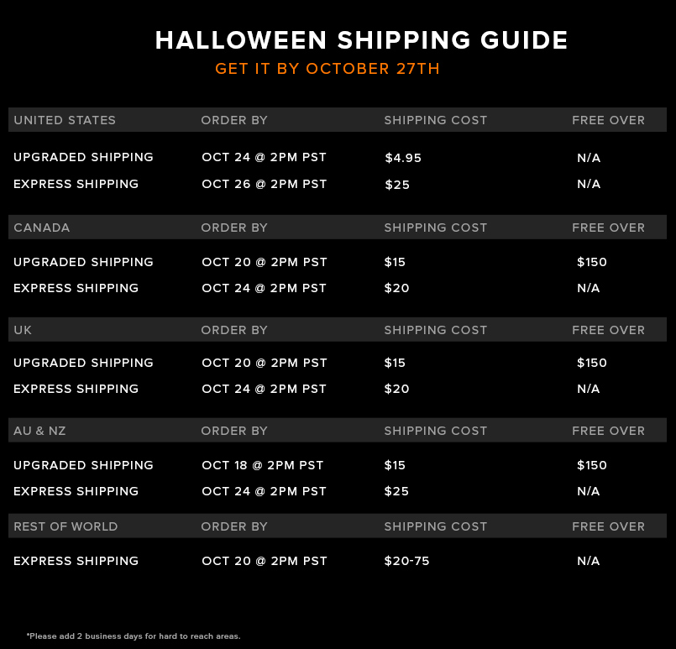Click the $150 free-over value for Canada
The image size is (676, 649).
coord(591,262)
